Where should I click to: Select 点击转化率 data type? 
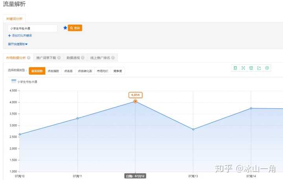pyautogui.click(x=85, y=71)
